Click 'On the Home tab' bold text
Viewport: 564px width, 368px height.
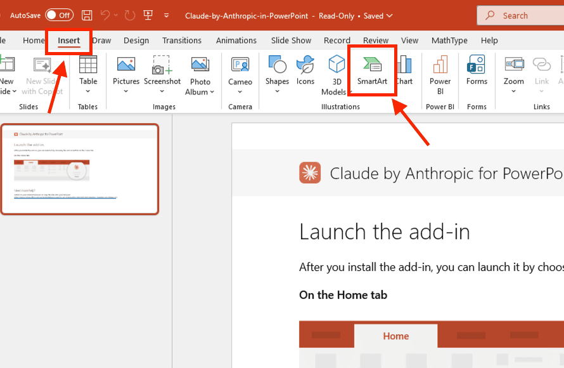click(x=343, y=295)
